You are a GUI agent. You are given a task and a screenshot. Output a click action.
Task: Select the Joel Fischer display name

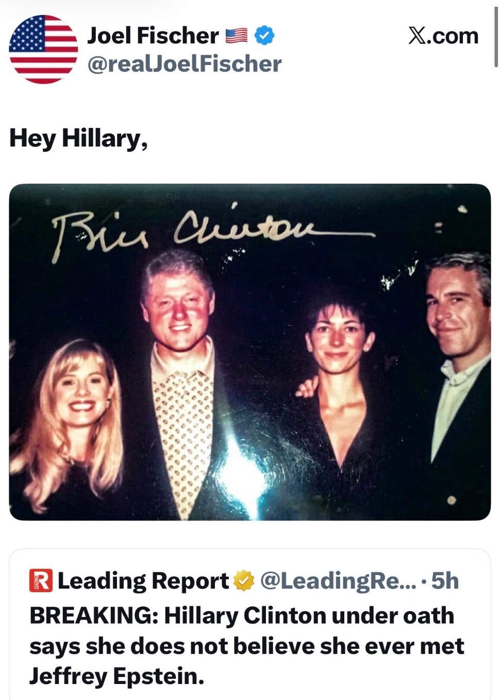click(x=153, y=36)
